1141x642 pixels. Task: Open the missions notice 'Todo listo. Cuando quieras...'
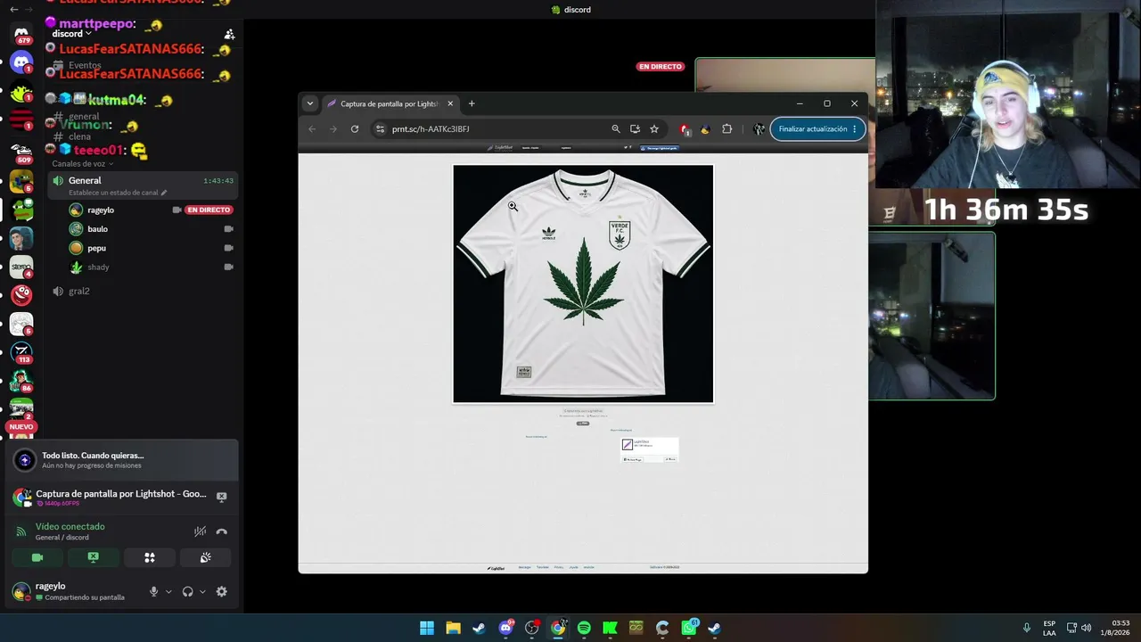pos(121,460)
